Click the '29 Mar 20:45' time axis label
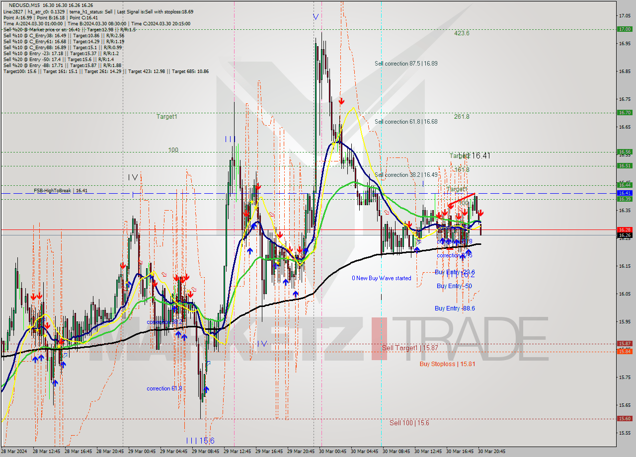This screenshot has width=636, height=457. pos(301,452)
